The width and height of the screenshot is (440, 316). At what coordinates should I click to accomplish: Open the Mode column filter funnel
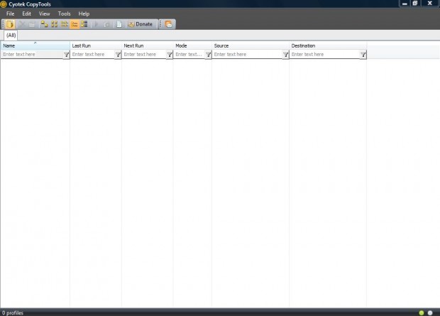point(208,55)
